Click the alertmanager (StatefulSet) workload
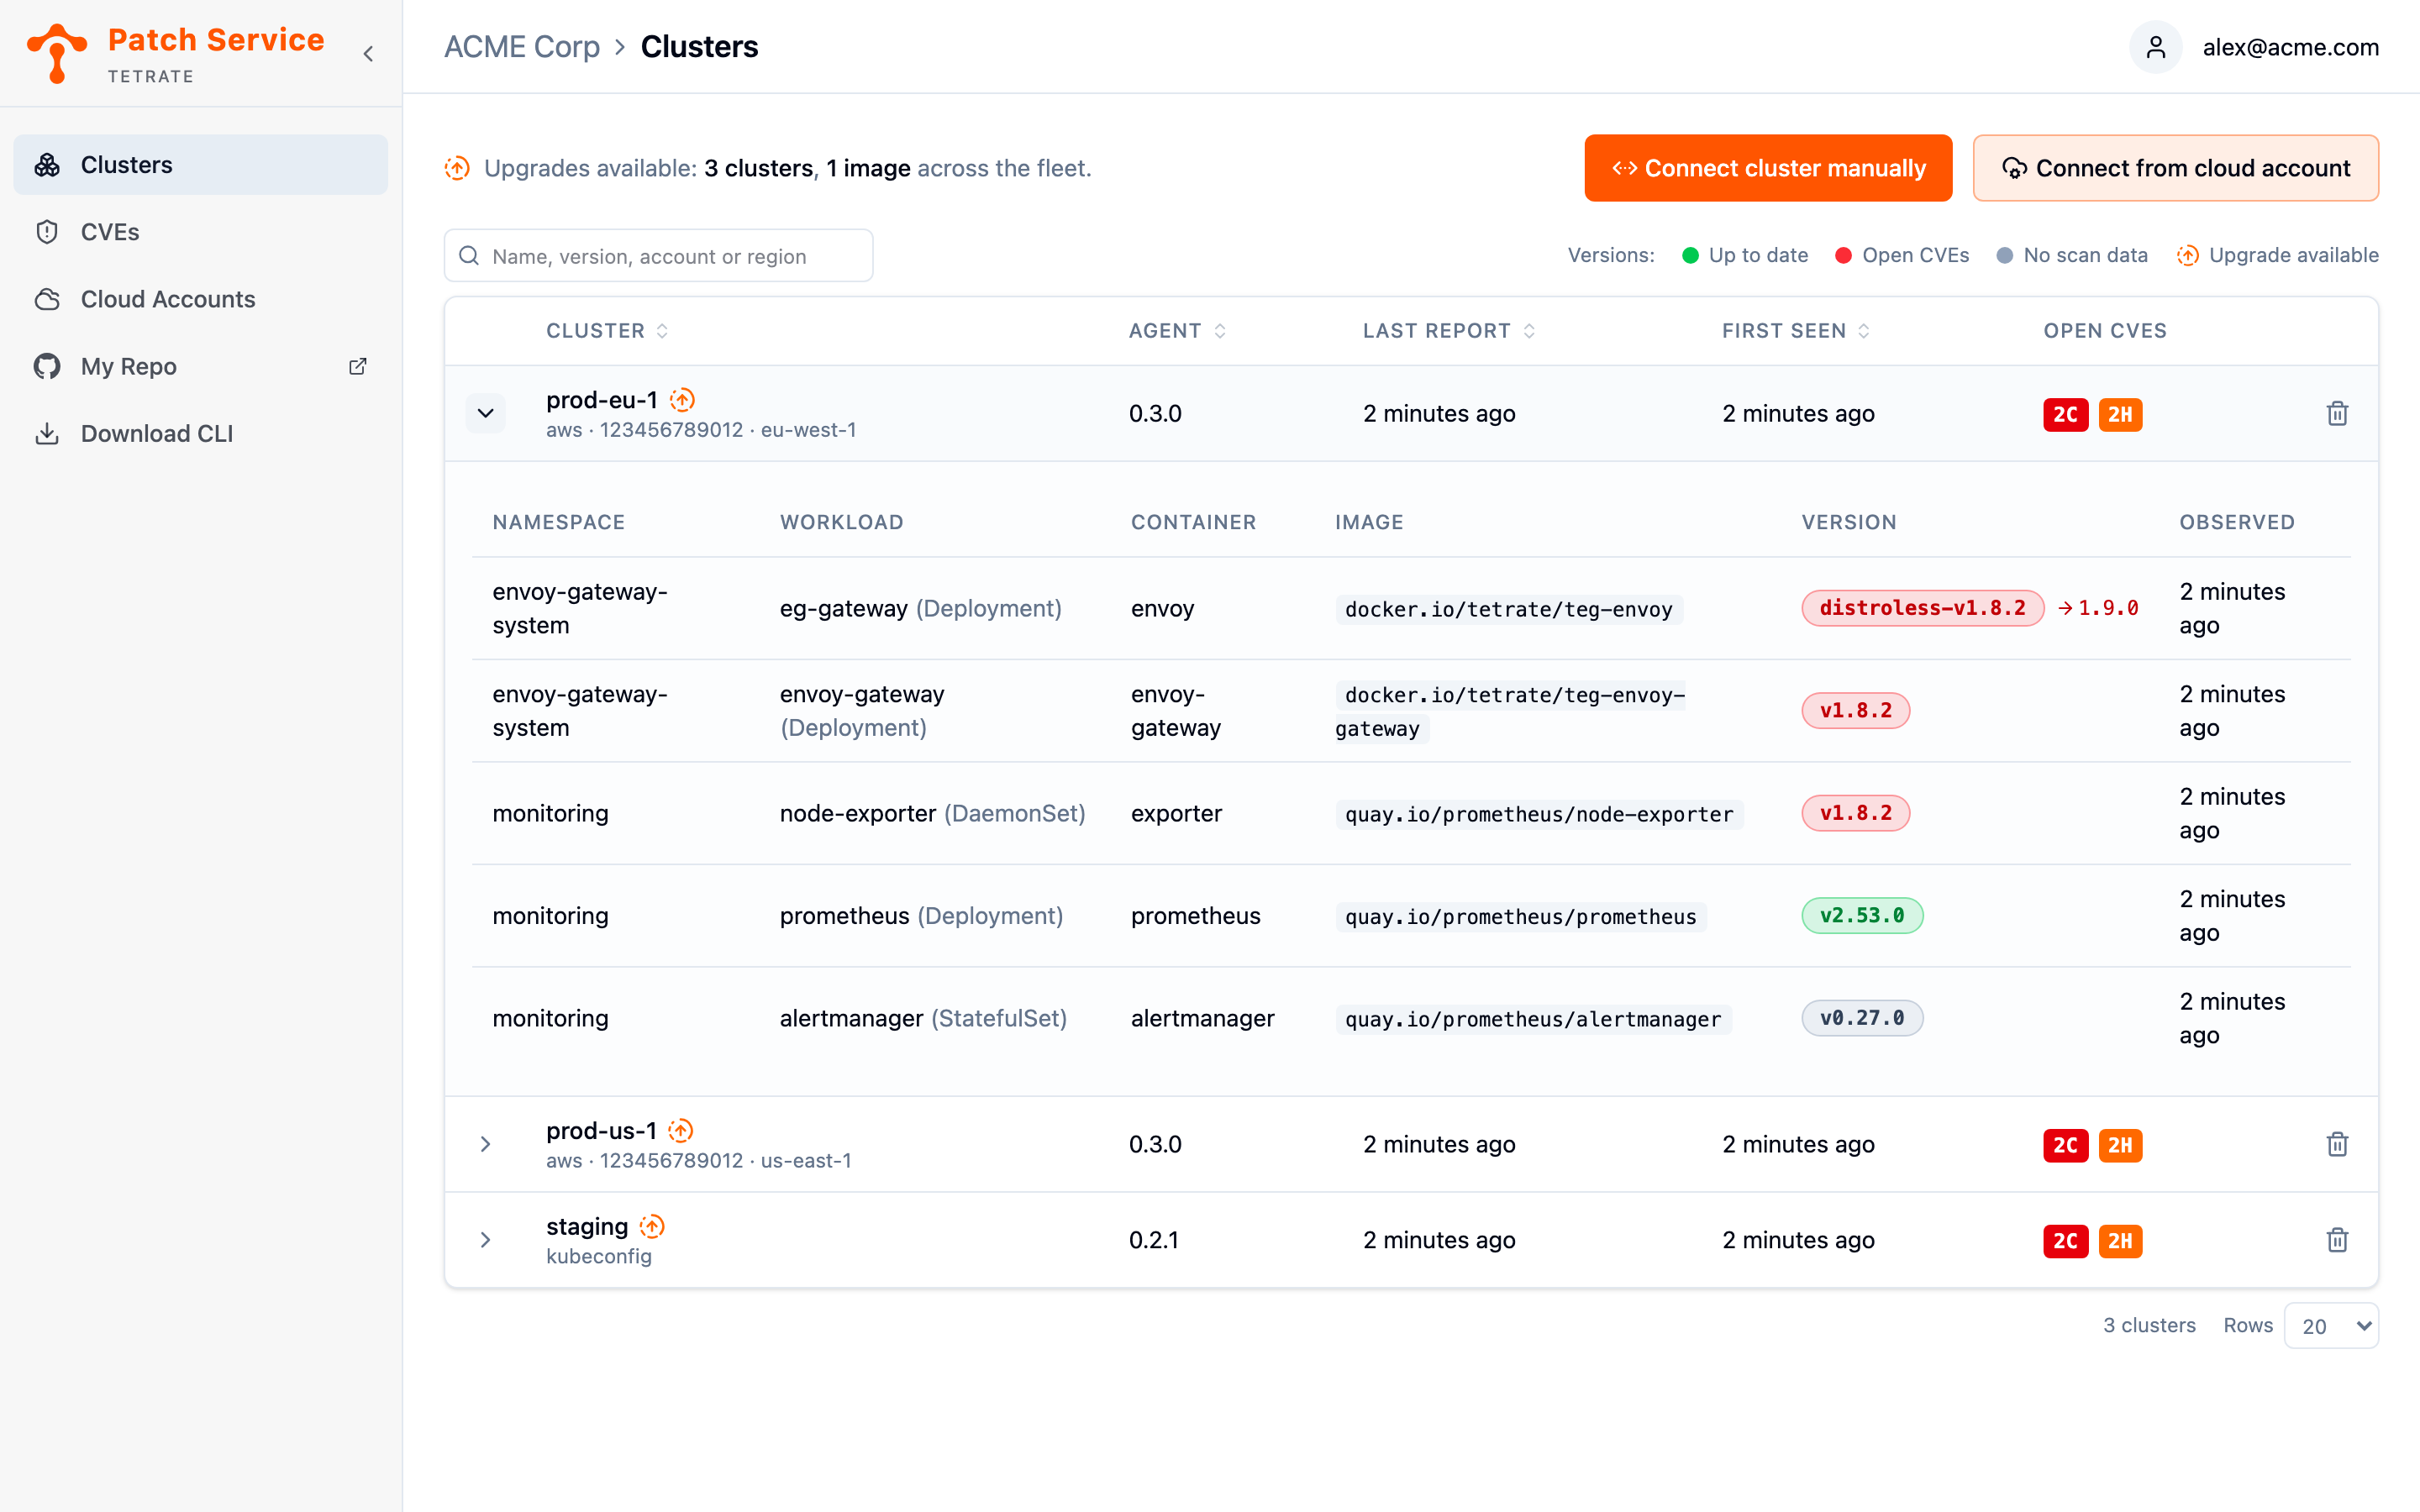 [x=923, y=1019]
